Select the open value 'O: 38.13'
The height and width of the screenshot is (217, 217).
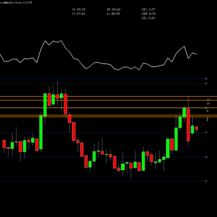click(x=79, y=10)
